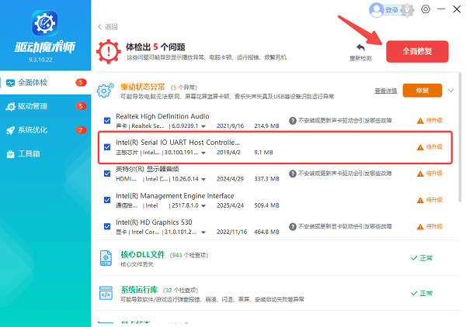Click the red 5 badge on 全面体检

(x=81, y=82)
